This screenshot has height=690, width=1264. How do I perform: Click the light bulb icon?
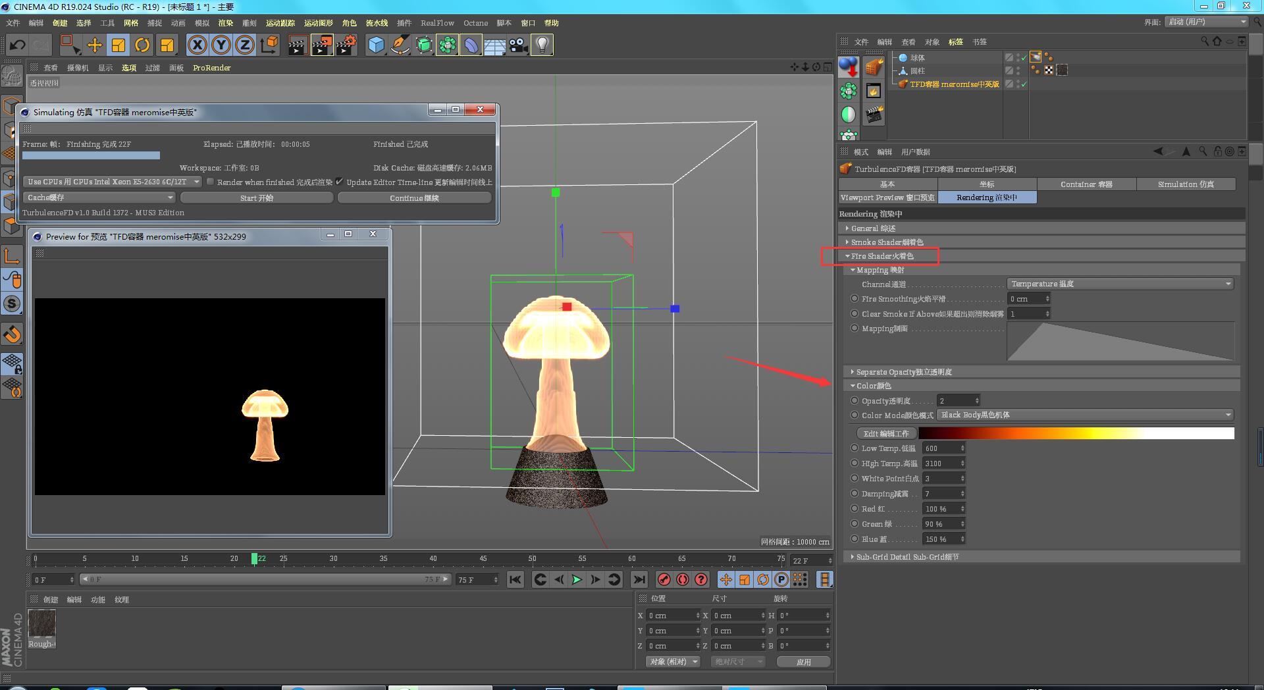542,45
